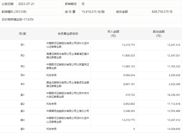Click 国金证券上海奉贤区金碧路证券营业部 name
This screenshot has height=133, width=182.
point(68,84)
